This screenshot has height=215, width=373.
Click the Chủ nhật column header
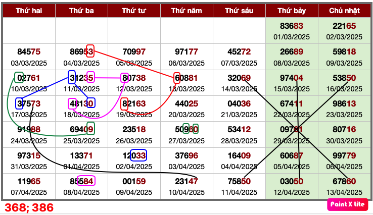pos(344,11)
